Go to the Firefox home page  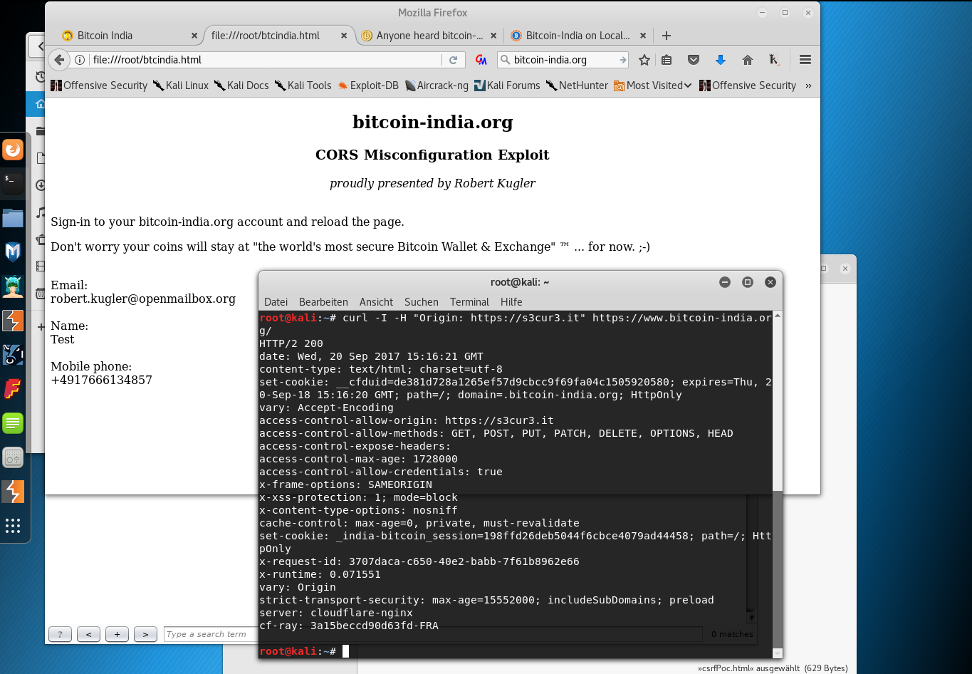coord(747,60)
